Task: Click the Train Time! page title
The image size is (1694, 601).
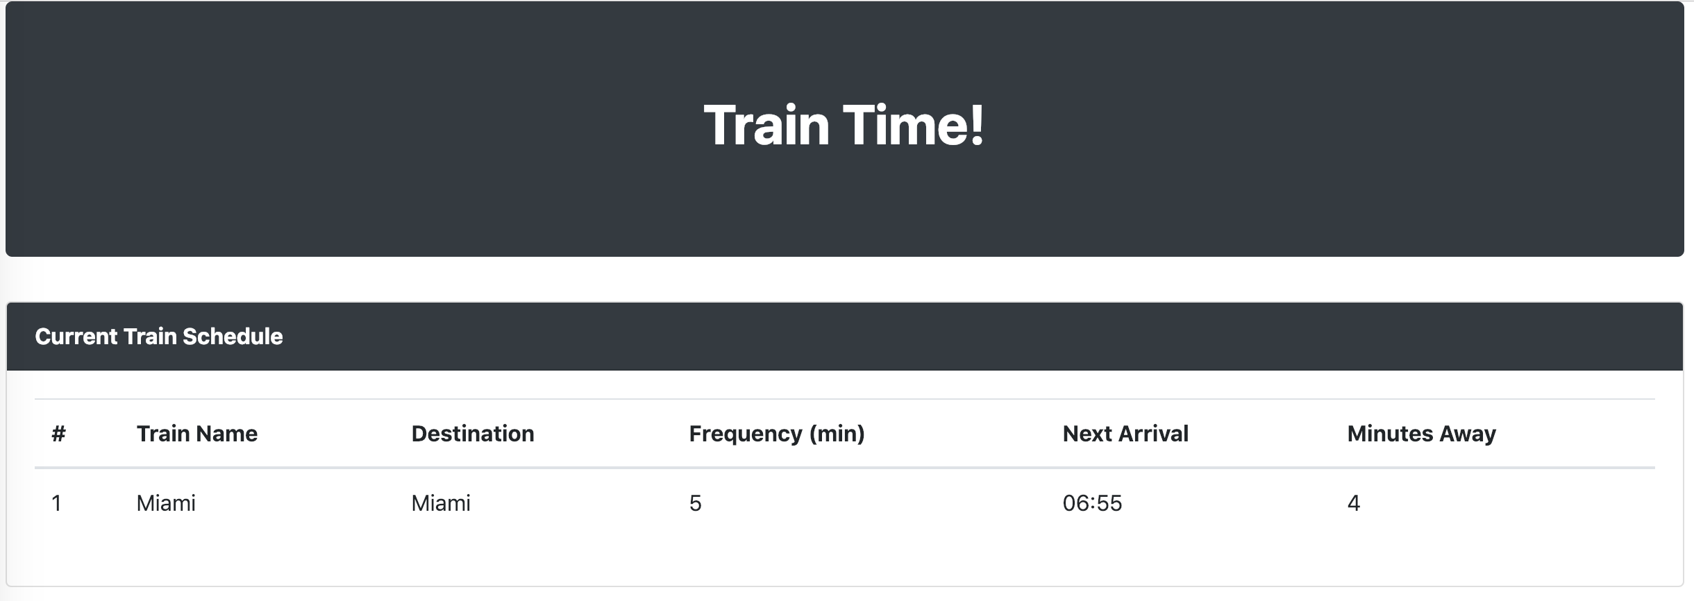Action: point(846,126)
